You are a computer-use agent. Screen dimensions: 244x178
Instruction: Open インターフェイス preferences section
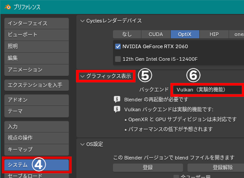[x=37, y=23]
